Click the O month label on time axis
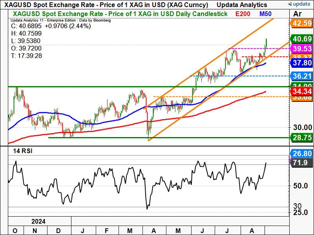Image resolution: width=314 pixels, height=235 pixels. (x=15, y=231)
